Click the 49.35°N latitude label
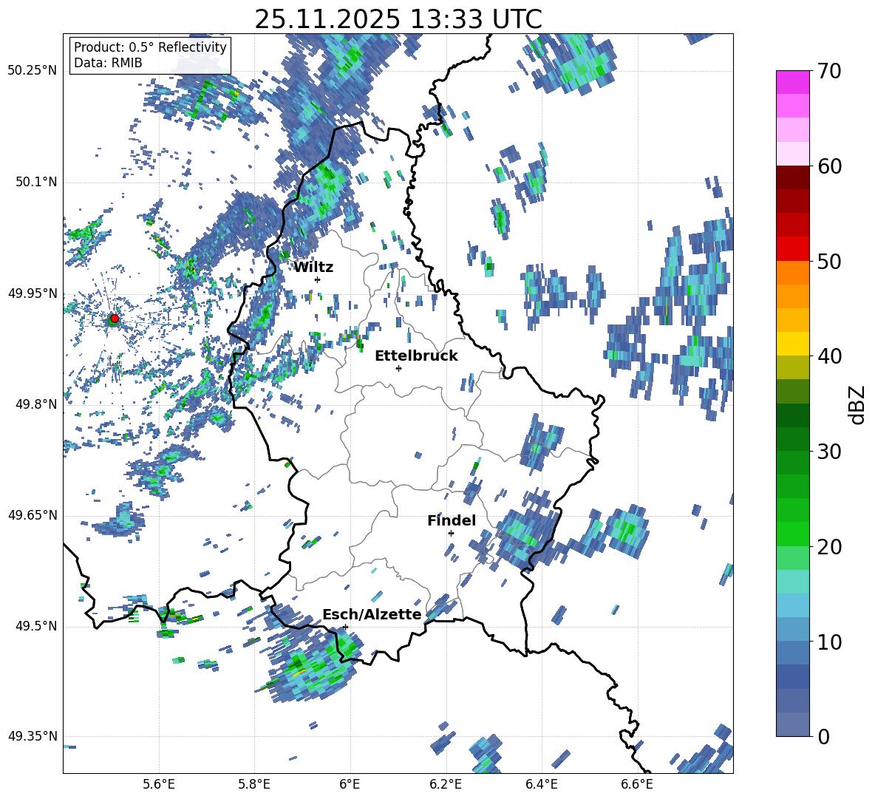875x799 pixels. [33, 736]
